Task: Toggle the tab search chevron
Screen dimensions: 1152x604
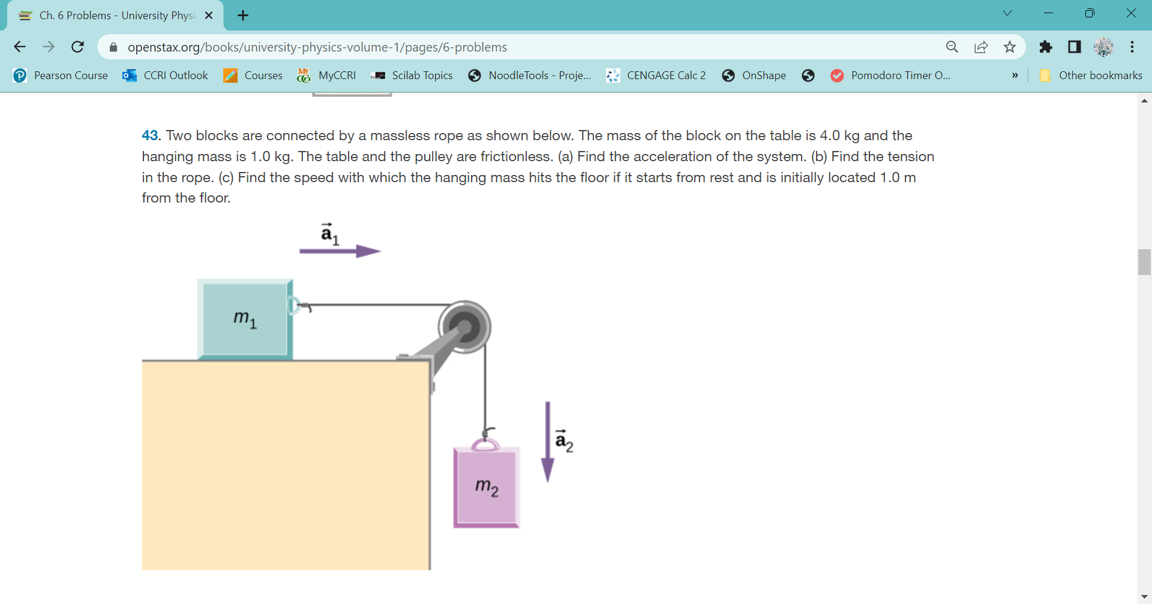Action: [x=1007, y=13]
